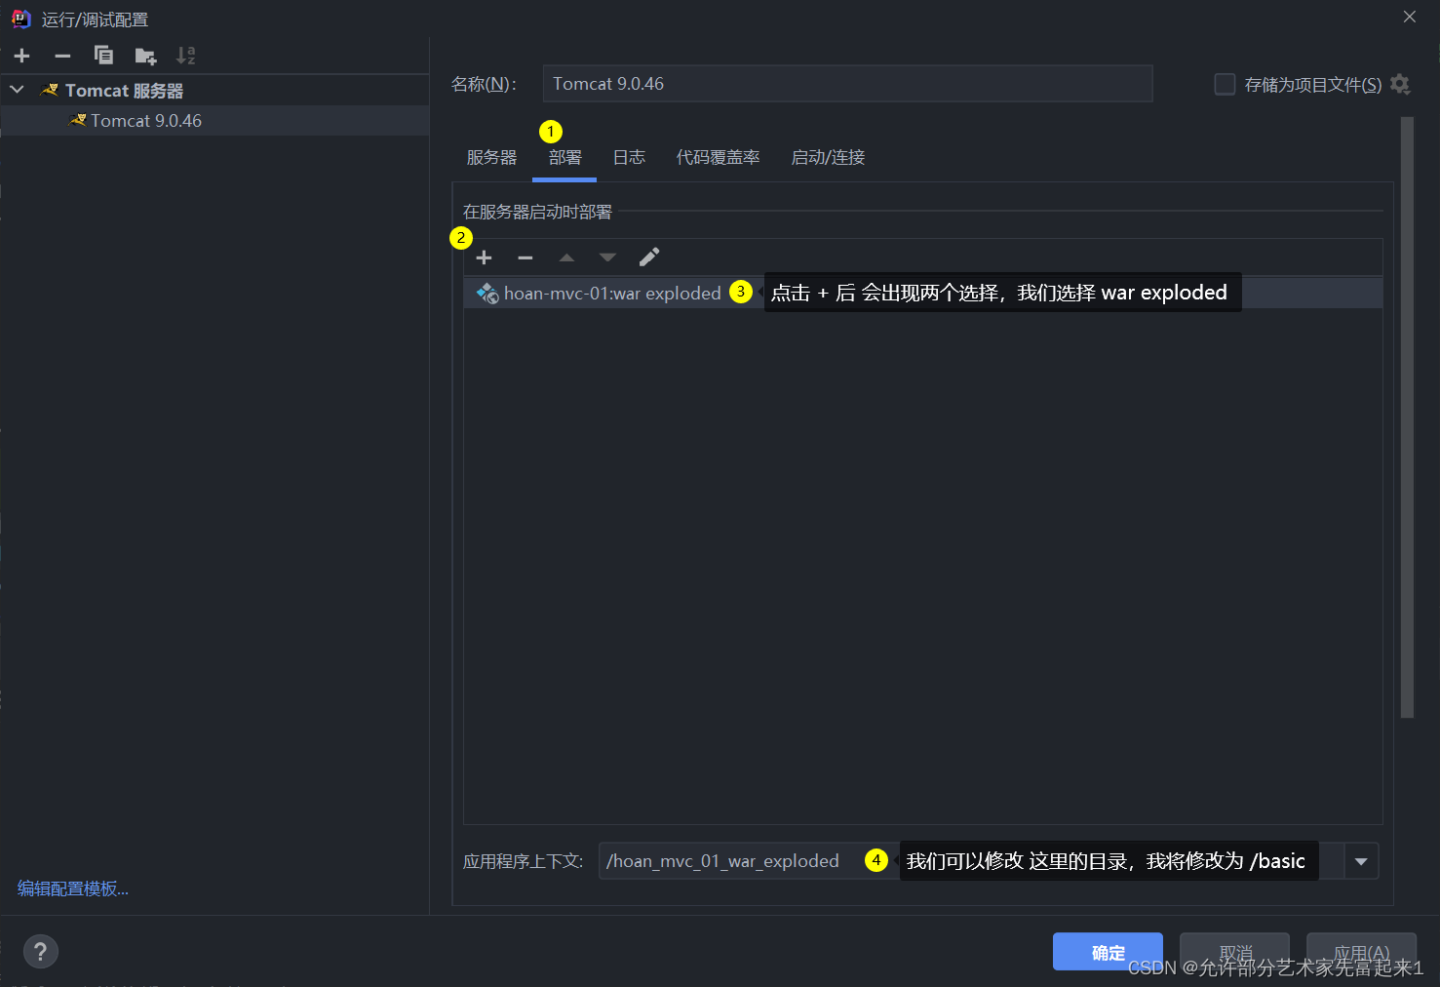The image size is (1440, 987).
Task: Switch to the 启动/连接 tab
Action: pyautogui.click(x=828, y=158)
